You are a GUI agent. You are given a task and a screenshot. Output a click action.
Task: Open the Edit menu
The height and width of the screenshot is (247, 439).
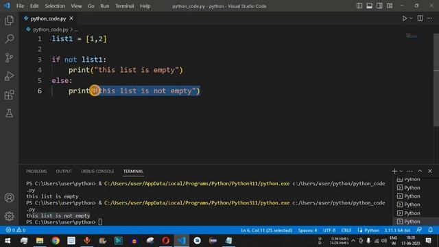(x=34, y=6)
